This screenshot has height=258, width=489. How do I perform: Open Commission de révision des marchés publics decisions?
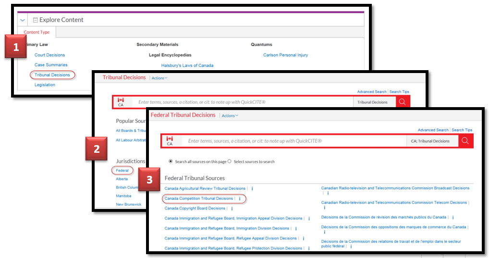384,217
